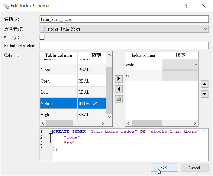Click CREATE INDEX keyword in SQL preview

(x=69, y=132)
